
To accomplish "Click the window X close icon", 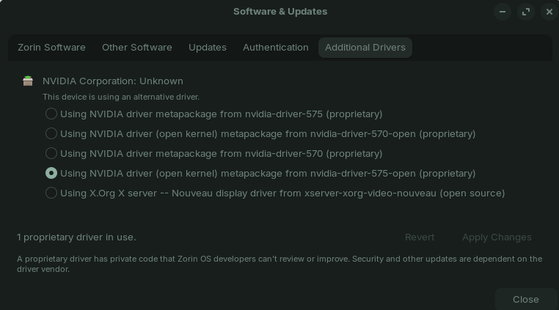I will 549,12.
